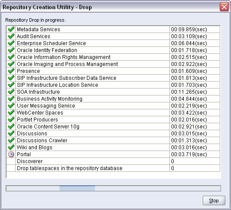231x210 pixels.
Task: Click the checkmark for SIP Infrastructure Location Service
Action: [x=11, y=85]
